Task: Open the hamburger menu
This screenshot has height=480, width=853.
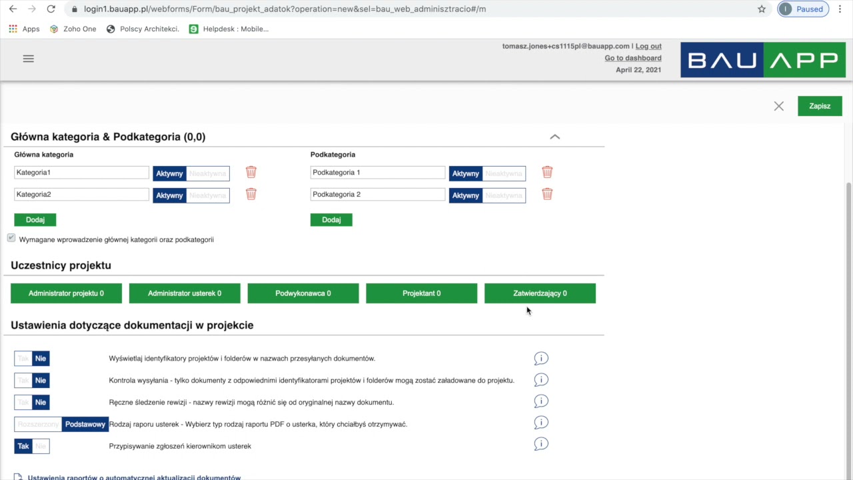Action: pos(28,59)
